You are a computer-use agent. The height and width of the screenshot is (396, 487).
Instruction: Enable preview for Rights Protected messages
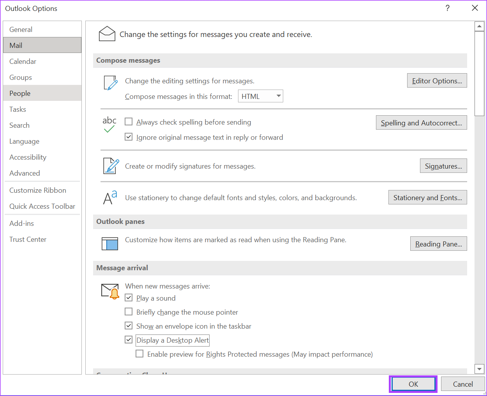pyautogui.click(x=139, y=354)
